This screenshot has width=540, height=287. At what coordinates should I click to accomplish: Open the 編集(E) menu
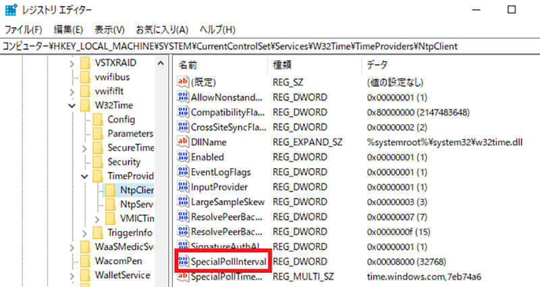pyautogui.click(x=68, y=30)
